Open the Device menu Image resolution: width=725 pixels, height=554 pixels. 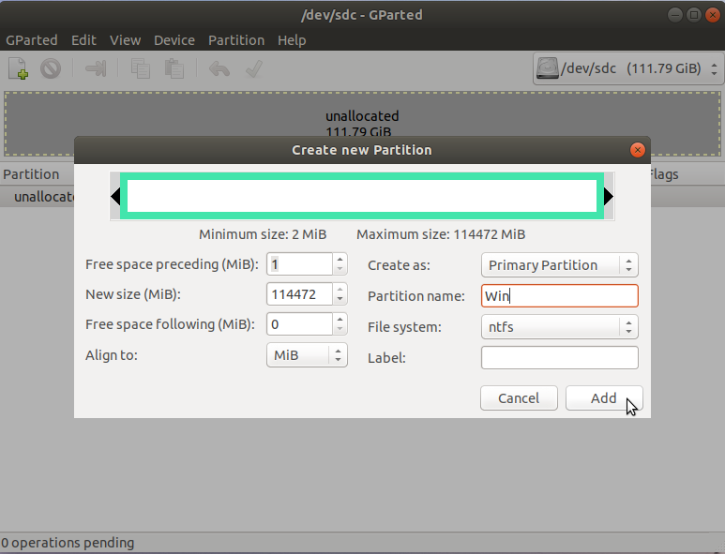[174, 40]
